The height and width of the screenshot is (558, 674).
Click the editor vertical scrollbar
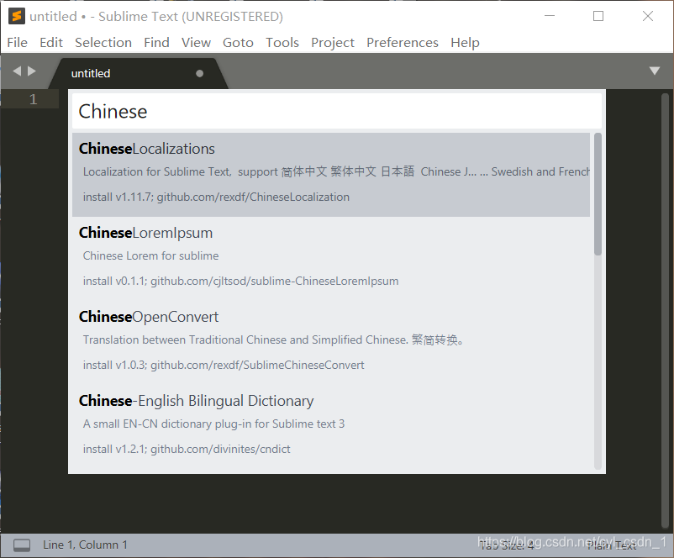click(x=665, y=310)
